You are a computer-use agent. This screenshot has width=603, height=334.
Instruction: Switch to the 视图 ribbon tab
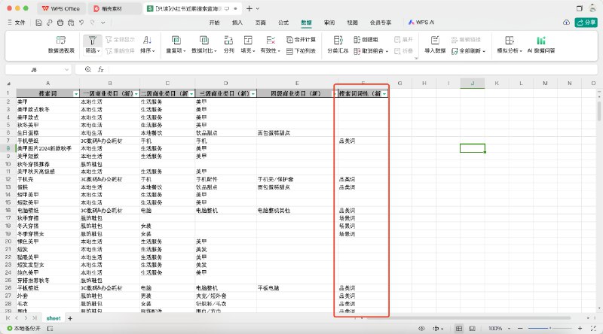click(x=352, y=23)
